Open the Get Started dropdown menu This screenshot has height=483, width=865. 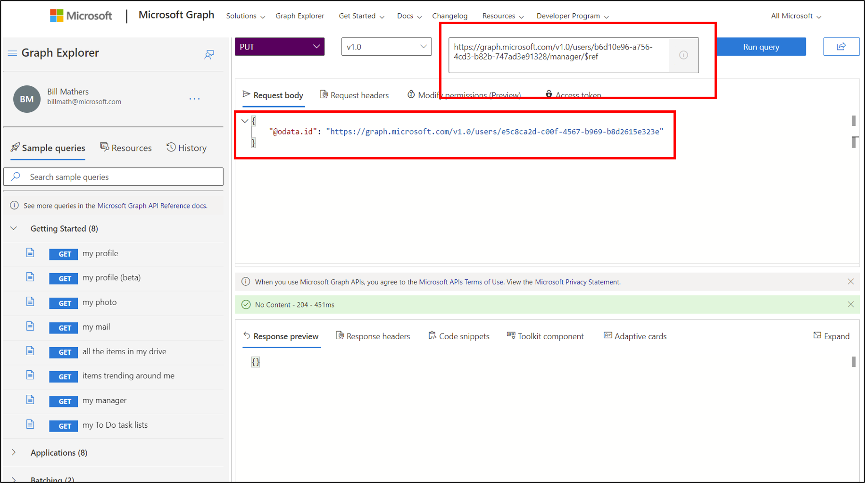[x=361, y=16]
